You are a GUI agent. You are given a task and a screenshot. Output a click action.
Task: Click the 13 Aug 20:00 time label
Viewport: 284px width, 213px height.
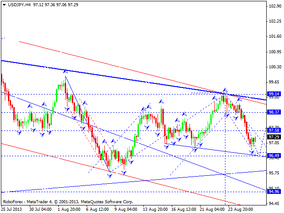155,209
